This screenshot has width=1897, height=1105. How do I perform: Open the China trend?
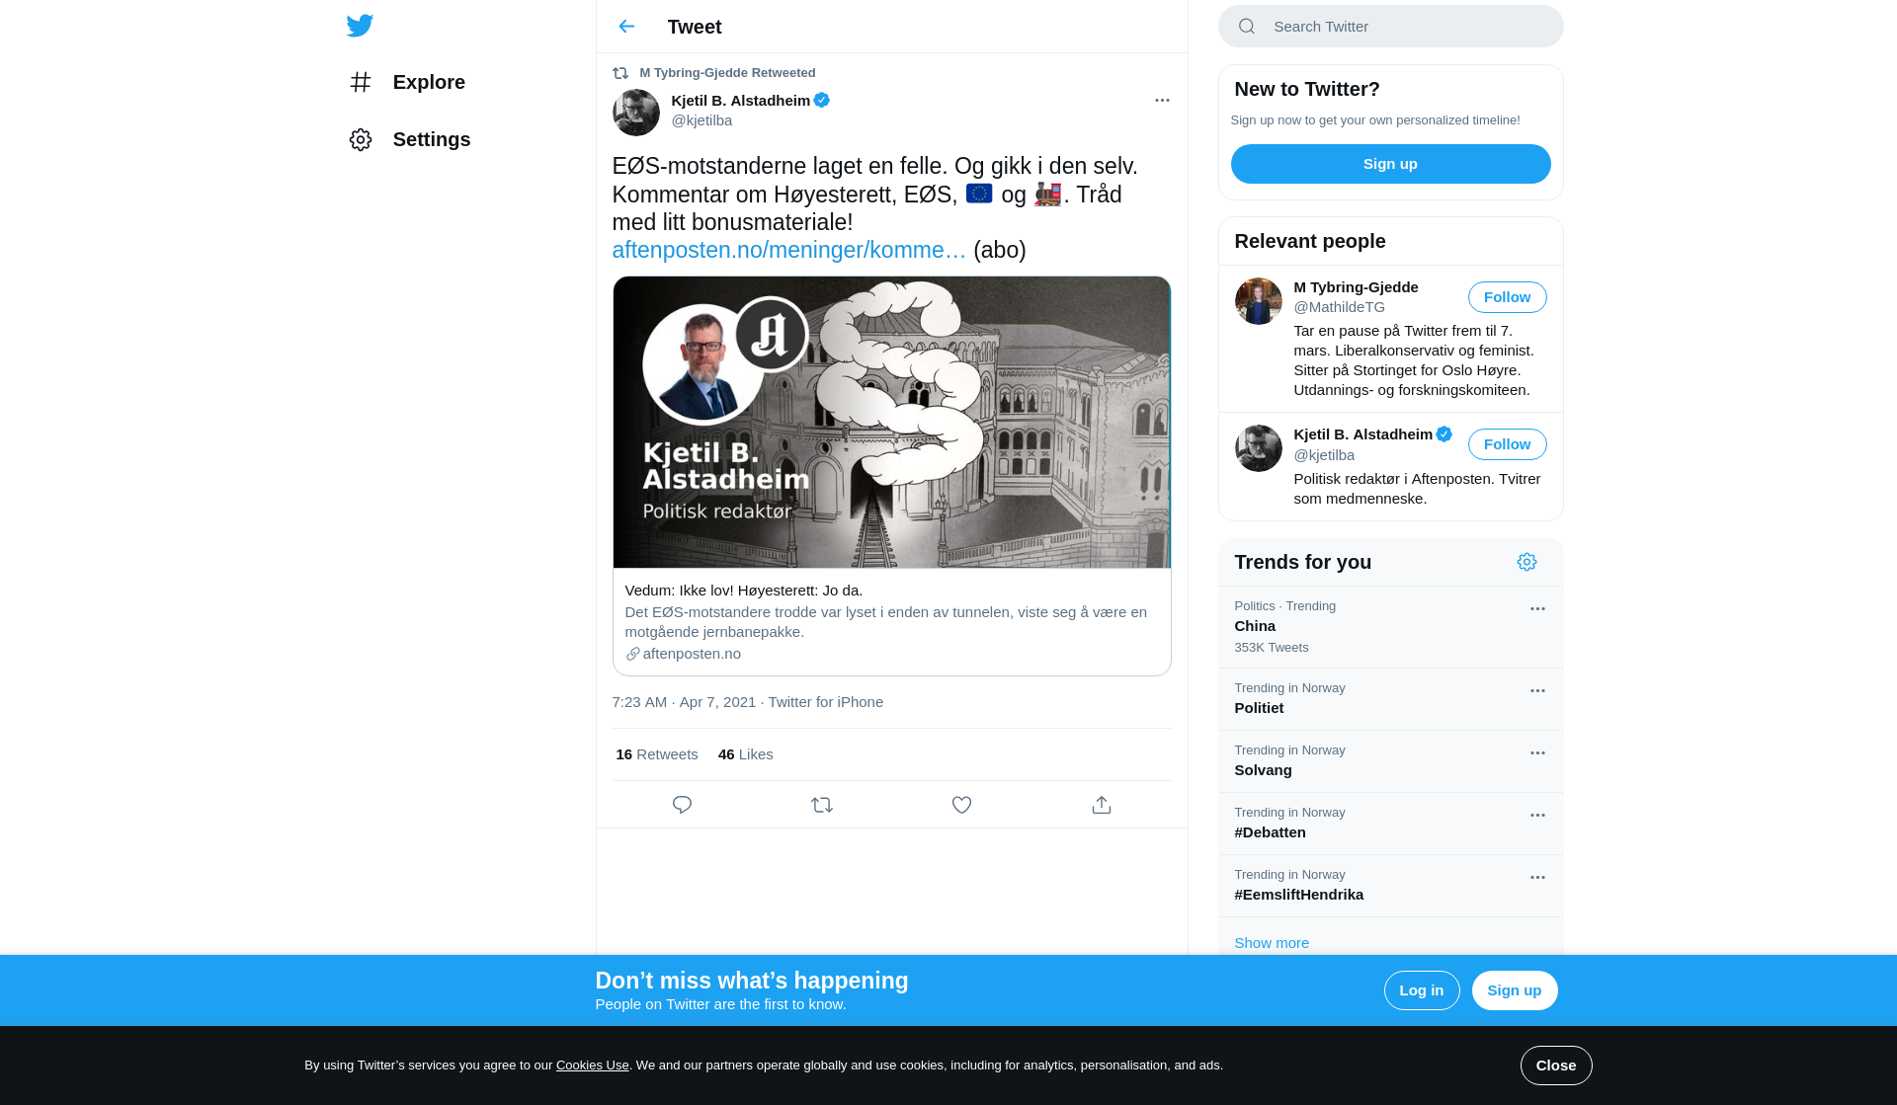1390,627
